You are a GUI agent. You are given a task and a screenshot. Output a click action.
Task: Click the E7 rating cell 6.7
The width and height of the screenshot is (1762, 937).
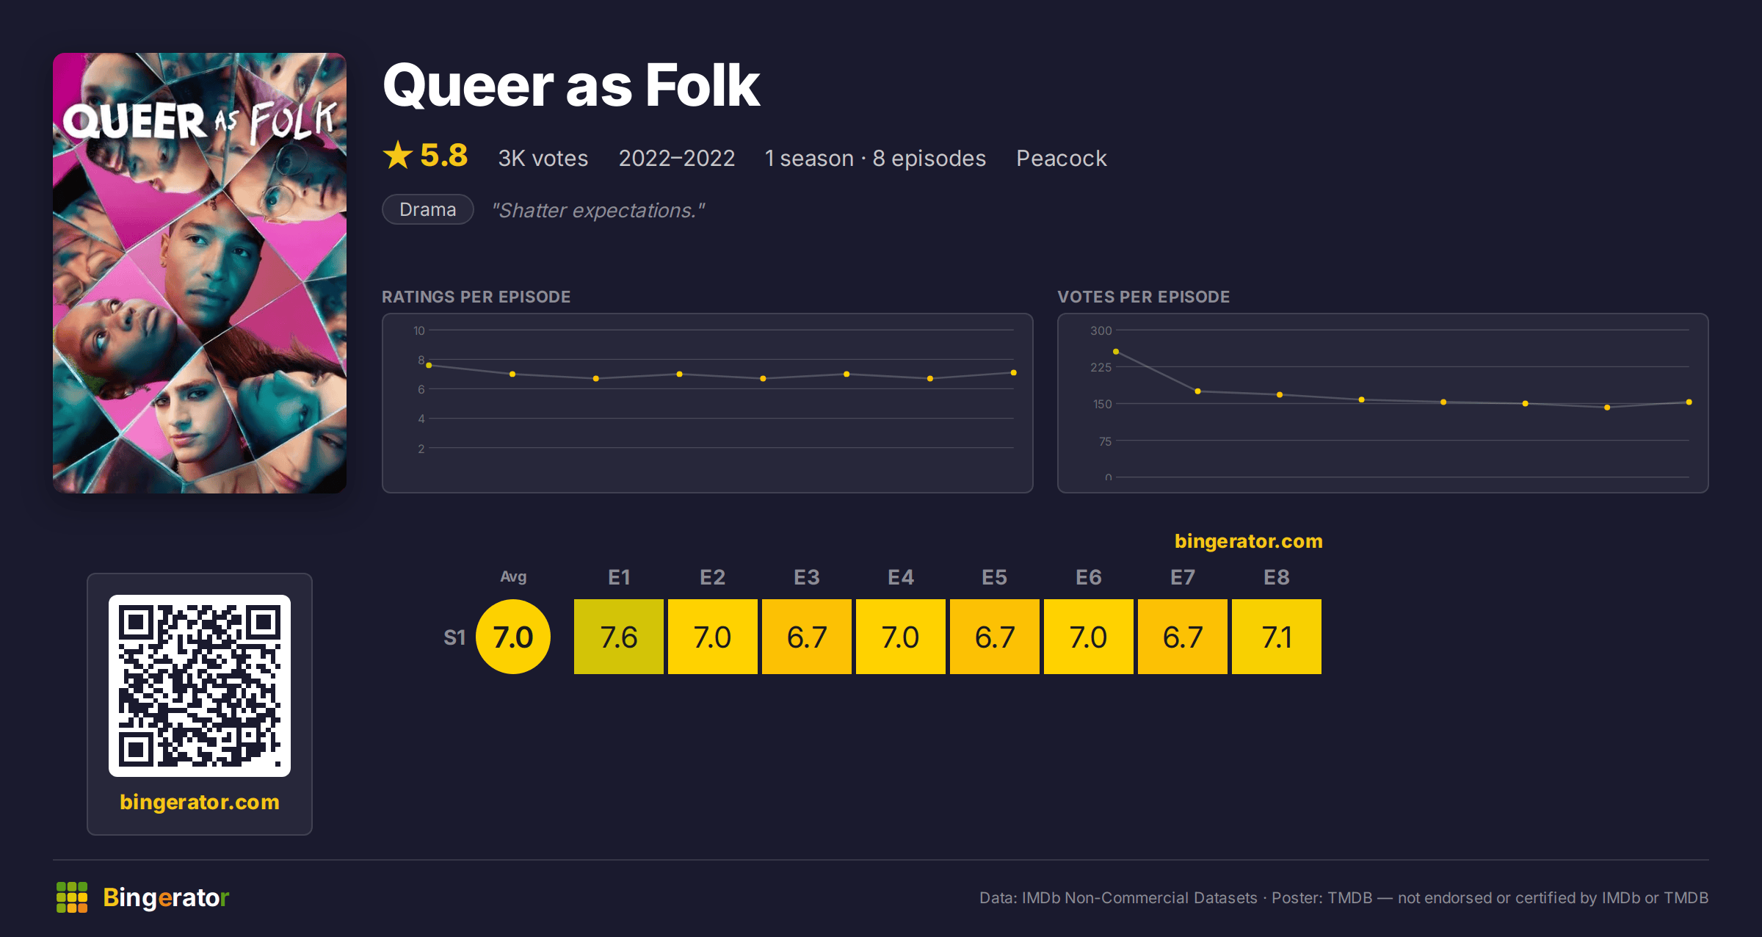click(1183, 637)
